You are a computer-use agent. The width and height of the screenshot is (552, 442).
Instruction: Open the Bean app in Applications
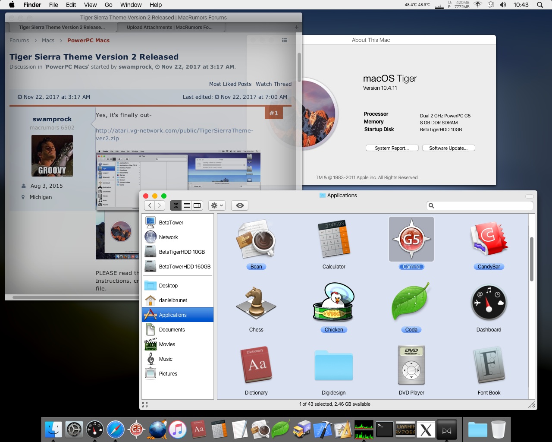[256, 240]
